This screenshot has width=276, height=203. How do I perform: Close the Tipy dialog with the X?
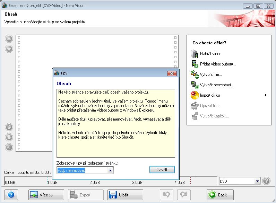pyautogui.click(x=172, y=73)
